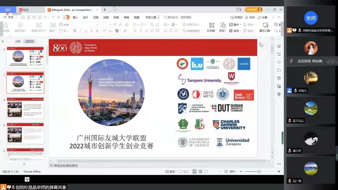Click the zoom slider handle
The image size is (338, 190).
259,171
